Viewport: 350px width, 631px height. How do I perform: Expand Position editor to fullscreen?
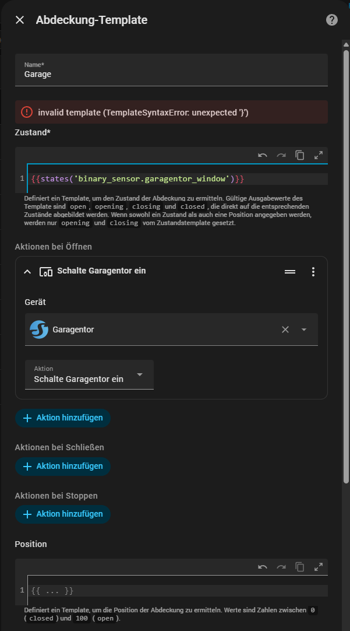pos(318,567)
